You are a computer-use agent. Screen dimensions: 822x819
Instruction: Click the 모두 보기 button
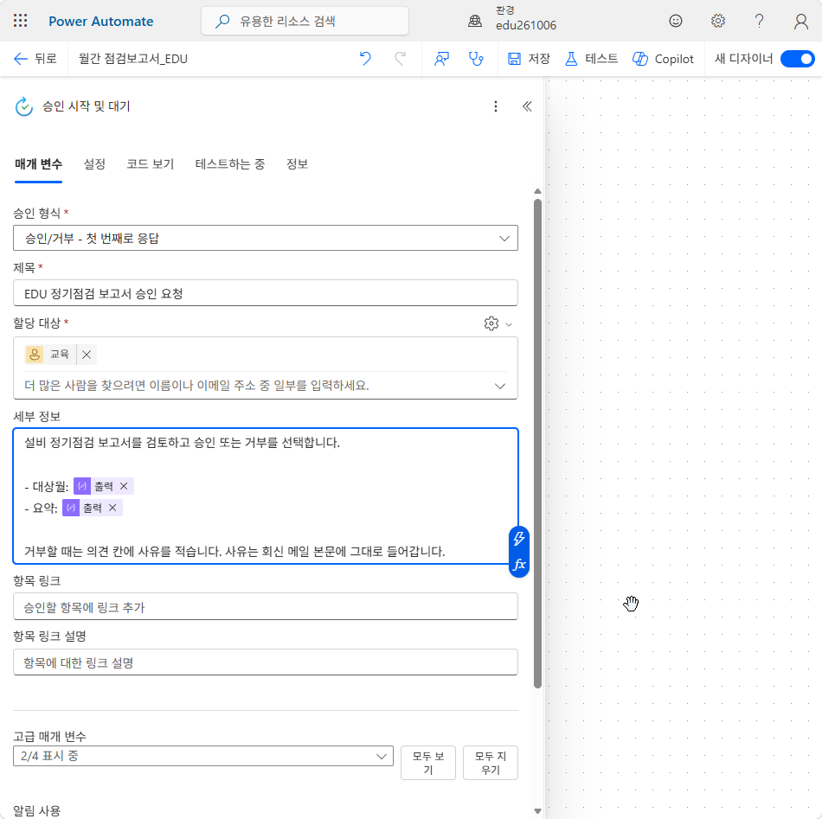[427, 763]
